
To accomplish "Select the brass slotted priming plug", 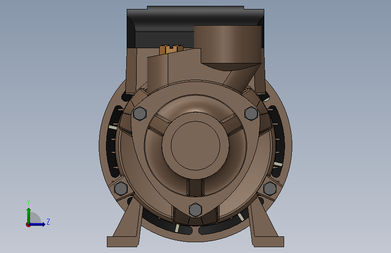I will (171, 50).
